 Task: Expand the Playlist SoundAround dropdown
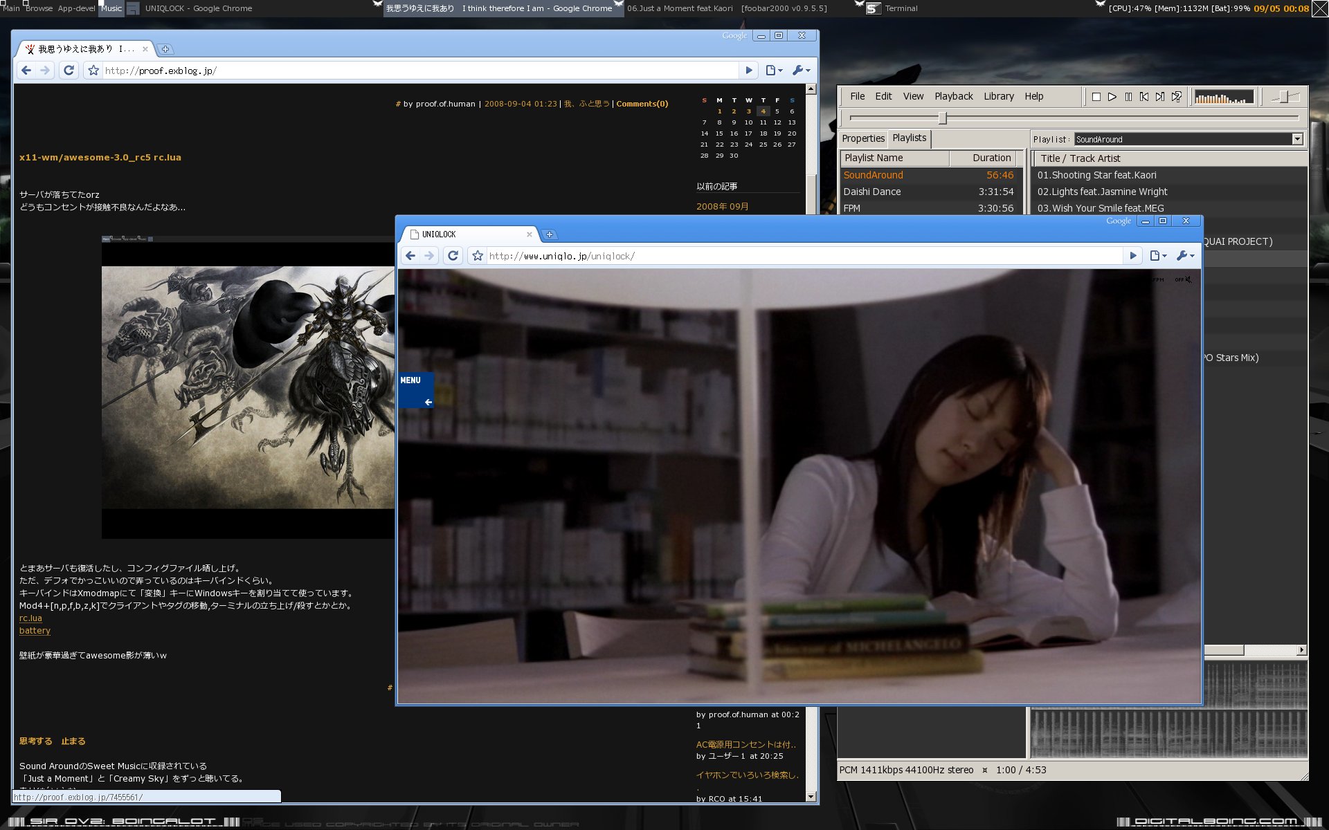click(x=1297, y=139)
